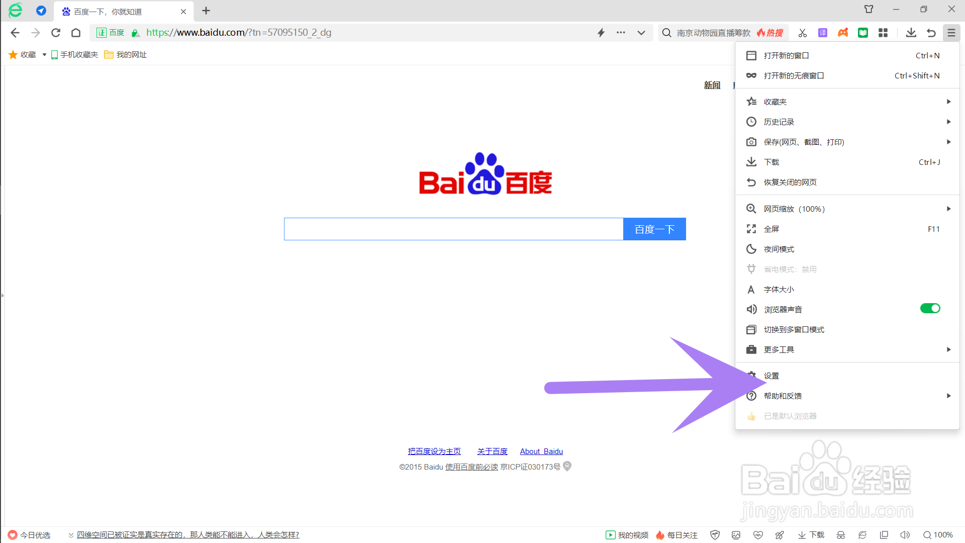The height and width of the screenshot is (543, 965).
Task: Open the 把百度设为主页 link
Action: click(434, 451)
